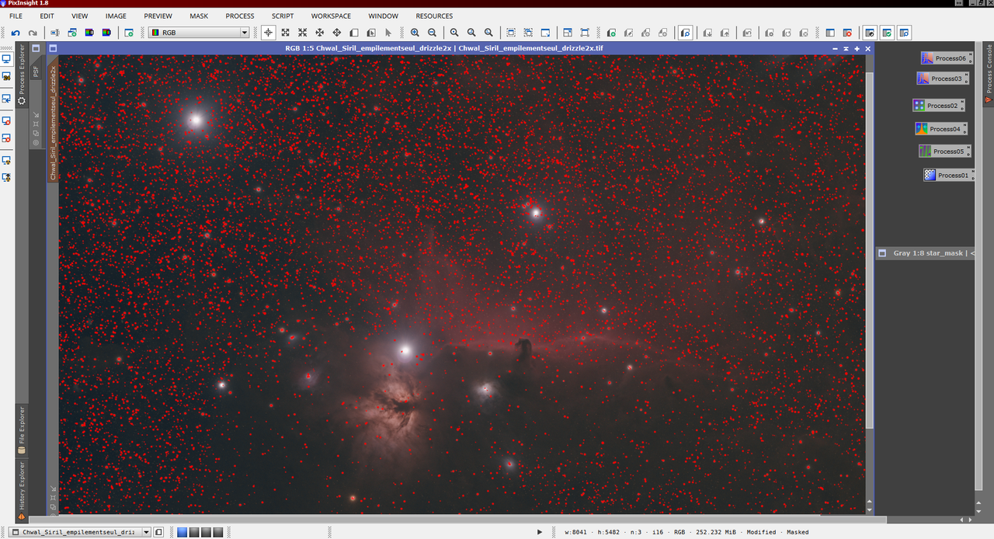Click the Redo arrow in the toolbar
Screen dimensions: 994x539
pyautogui.click(x=33, y=33)
